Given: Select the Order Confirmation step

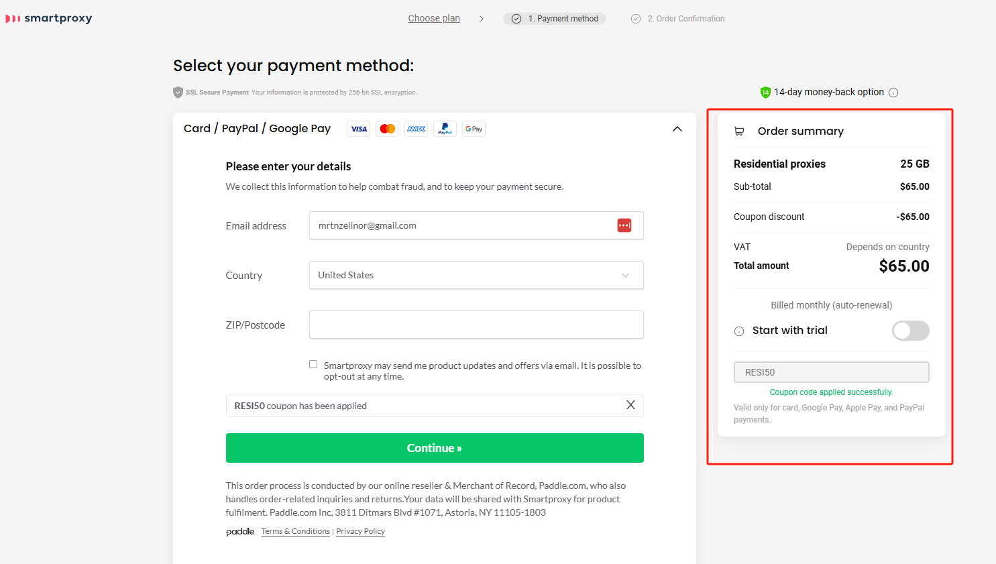Looking at the screenshot, I should pos(679,19).
